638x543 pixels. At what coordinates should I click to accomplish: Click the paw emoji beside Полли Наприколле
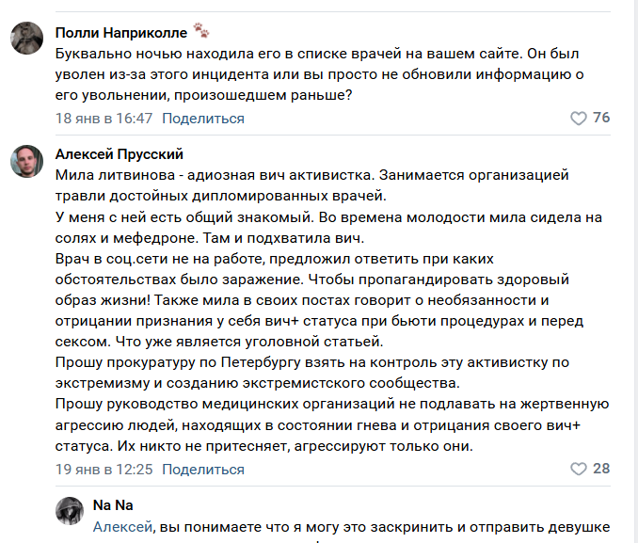pyautogui.click(x=201, y=30)
